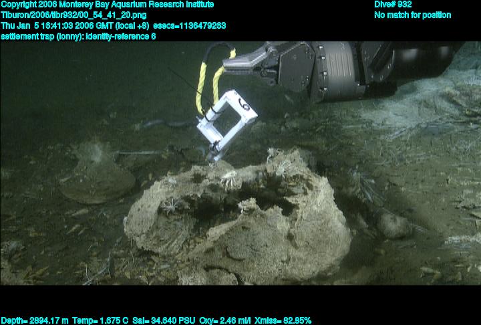Click the Depth= 2894.17 m reading
The width and height of the screenshot is (481, 325).
(x=31, y=320)
